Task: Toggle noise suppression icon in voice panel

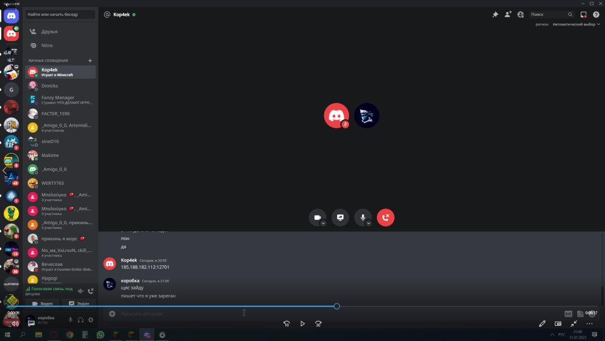Action: coord(80,291)
